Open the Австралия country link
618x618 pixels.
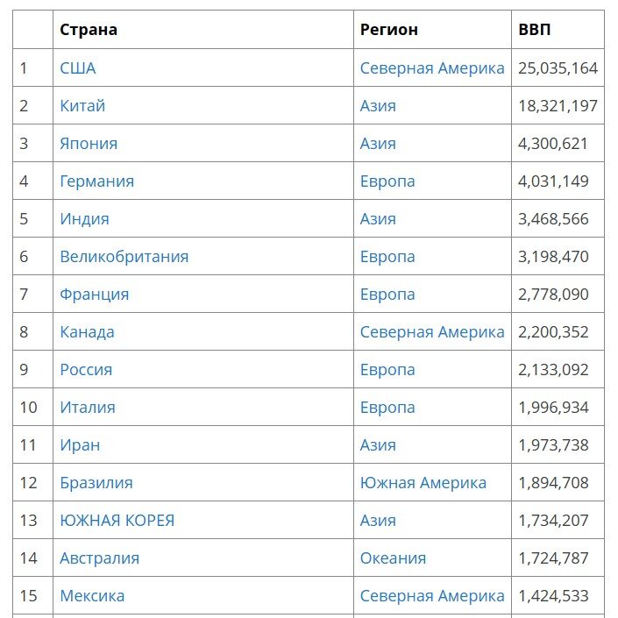point(100,558)
